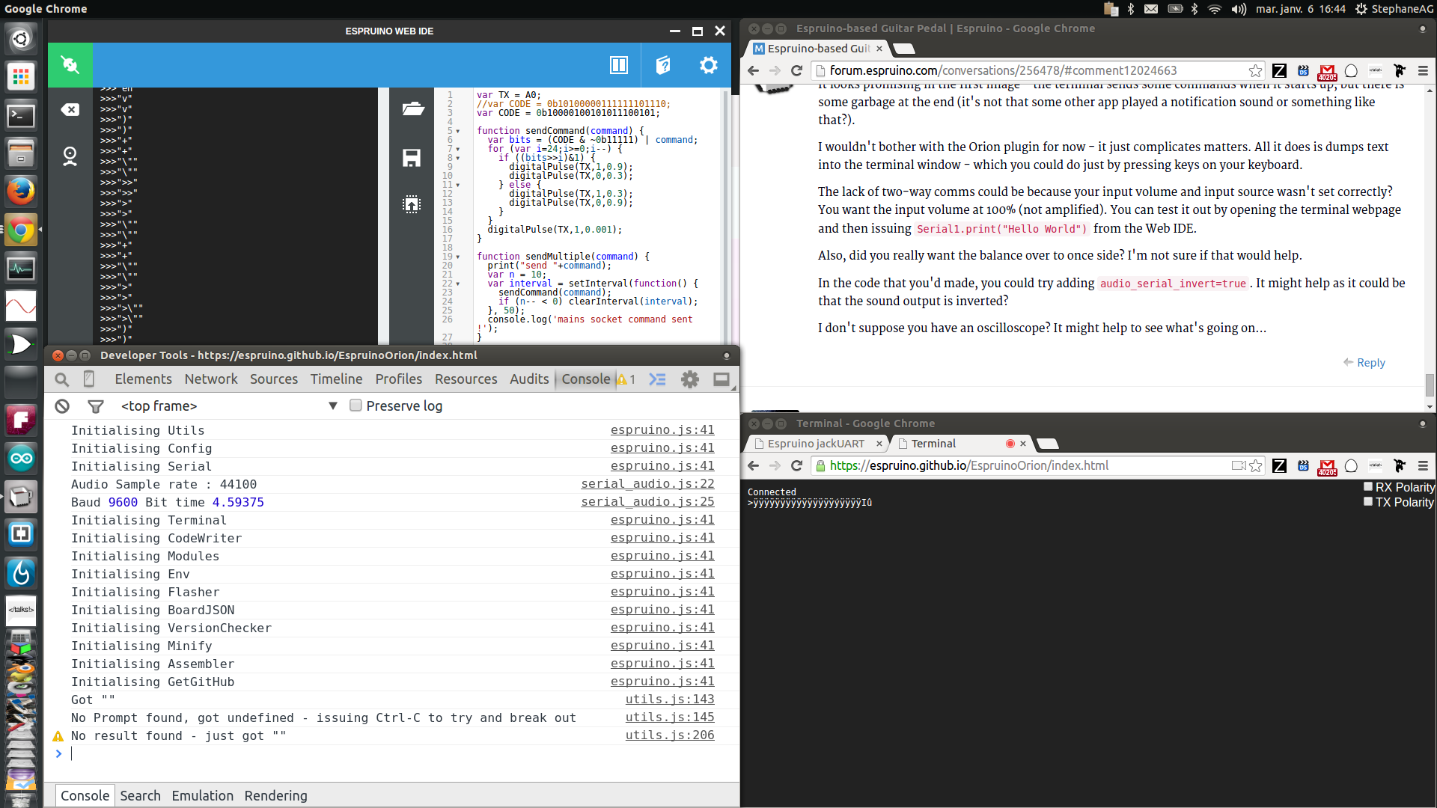Open the Sources tab in DevTools
This screenshot has height=808, width=1437.
point(274,379)
